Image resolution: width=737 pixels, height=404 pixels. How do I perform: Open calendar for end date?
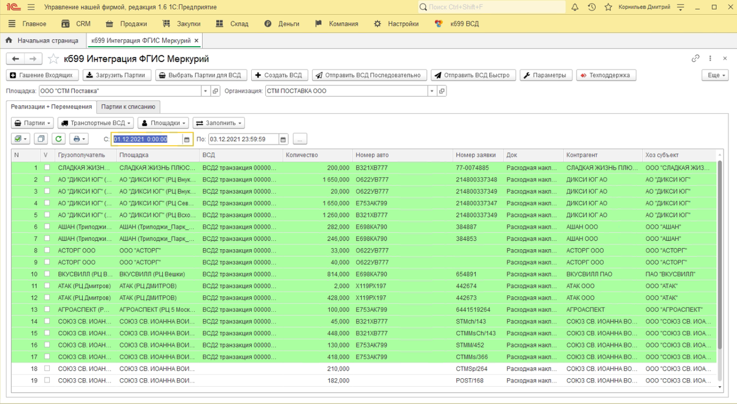click(x=284, y=139)
